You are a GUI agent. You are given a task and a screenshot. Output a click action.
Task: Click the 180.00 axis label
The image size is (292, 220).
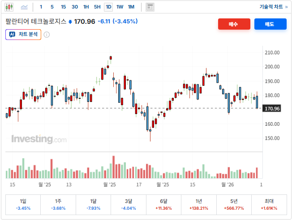(x=272, y=95)
